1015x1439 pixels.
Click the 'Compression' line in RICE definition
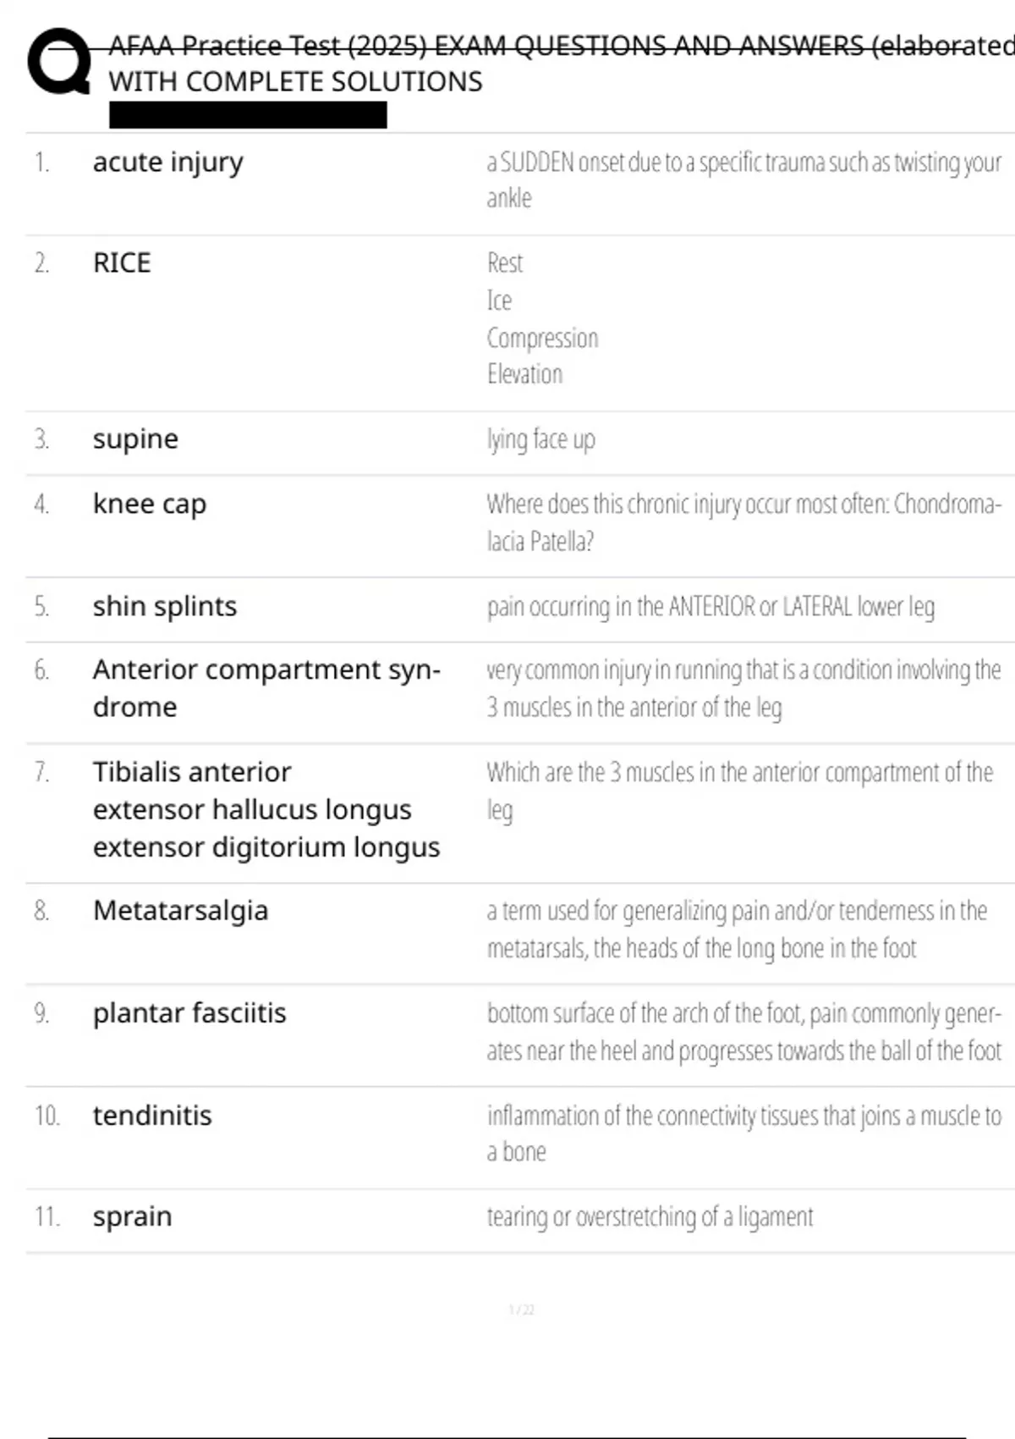point(542,338)
